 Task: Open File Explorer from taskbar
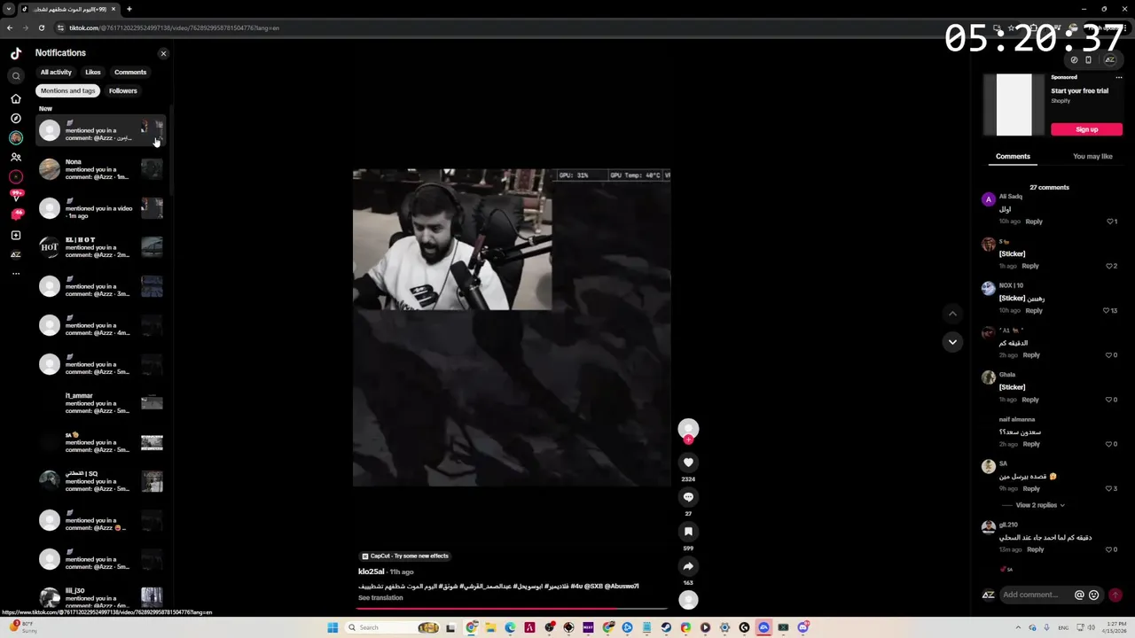(x=490, y=627)
